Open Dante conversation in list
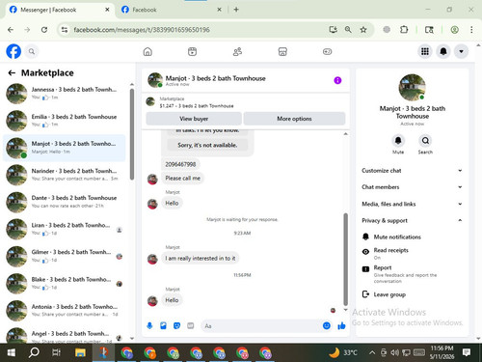The width and height of the screenshot is (482, 362). pos(65,202)
